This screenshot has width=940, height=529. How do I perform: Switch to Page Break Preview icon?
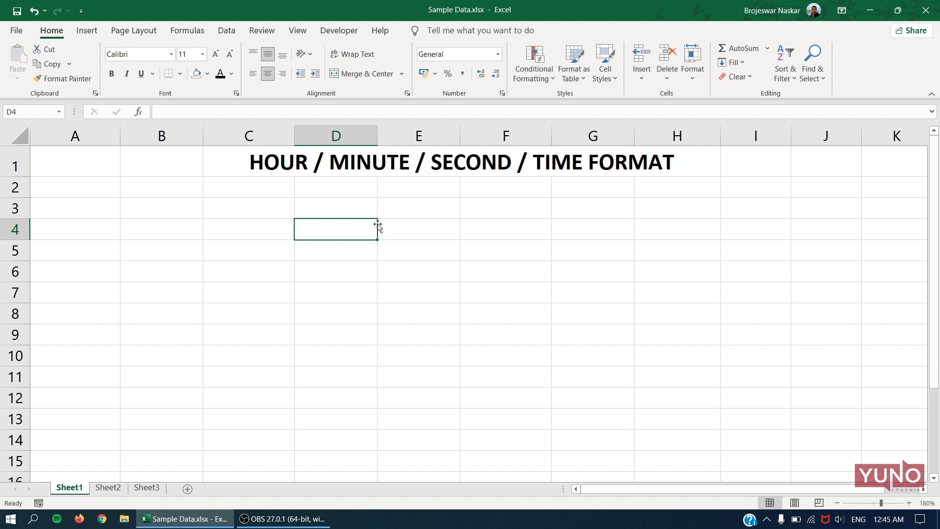(x=819, y=503)
